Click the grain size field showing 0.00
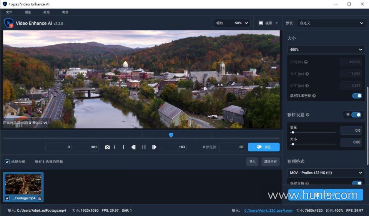 (x=351, y=142)
